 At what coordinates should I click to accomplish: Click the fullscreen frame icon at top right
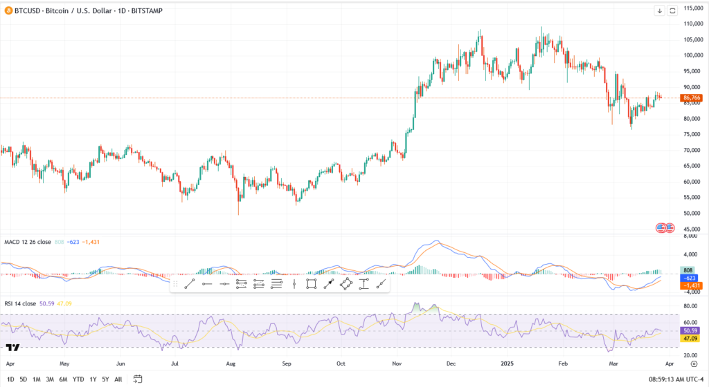point(672,10)
